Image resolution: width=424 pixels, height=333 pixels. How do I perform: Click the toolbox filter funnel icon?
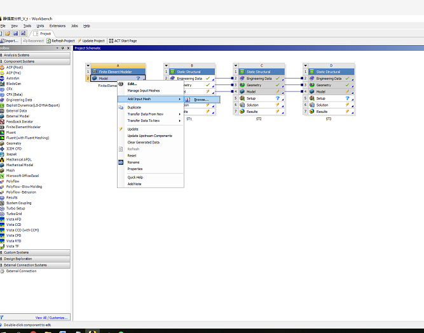pos(2,317)
